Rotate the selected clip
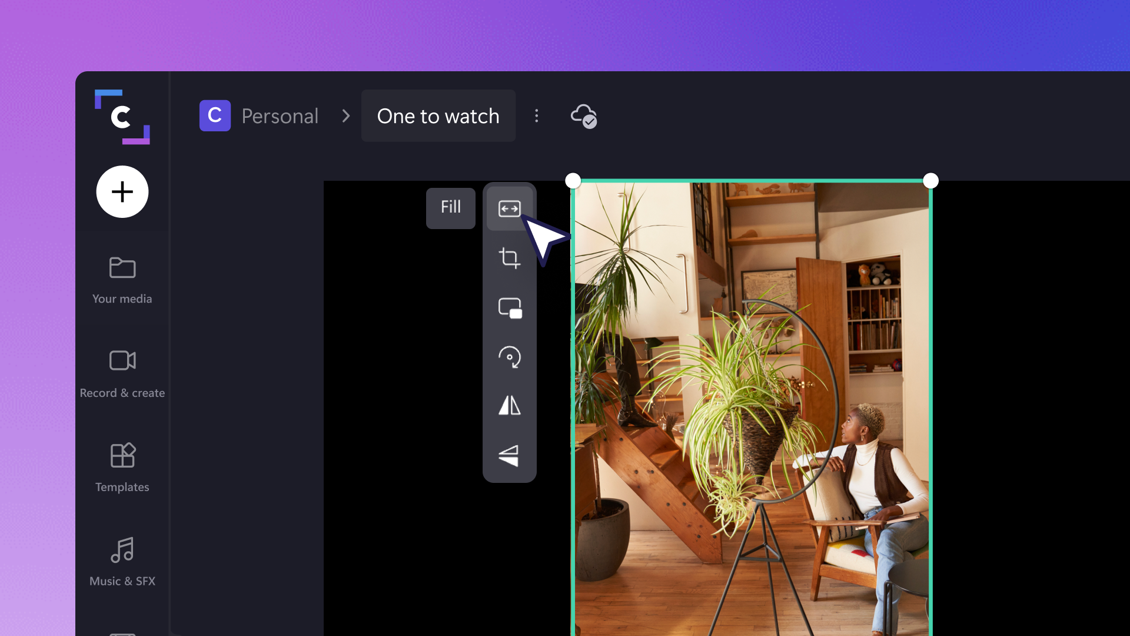The image size is (1130, 636). 510,357
